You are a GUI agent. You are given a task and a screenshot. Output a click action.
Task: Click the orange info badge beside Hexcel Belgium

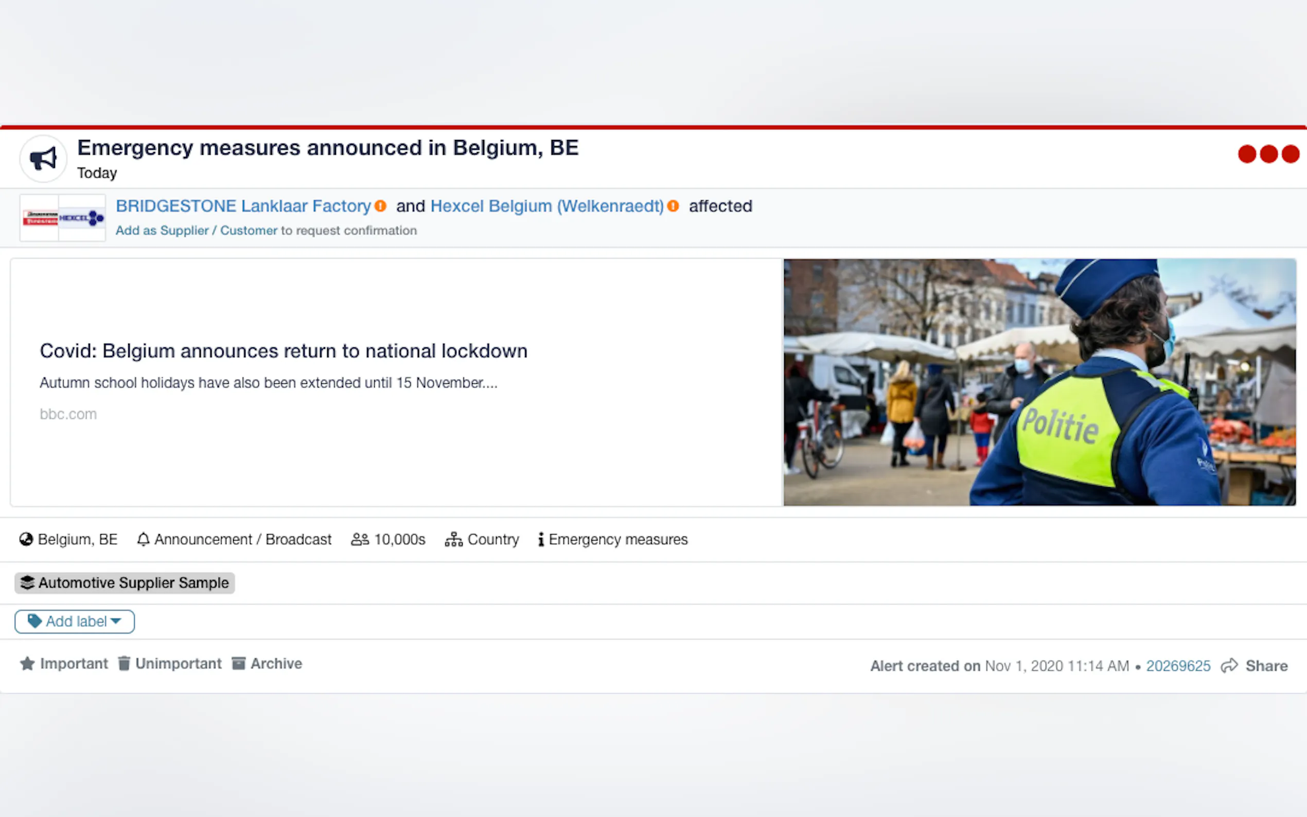[673, 206]
